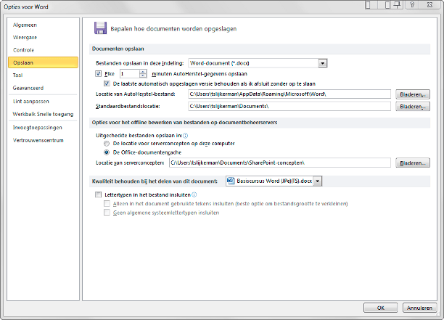Cancel the dialog with Annuleren
The width and height of the screenshot is (444, 320).
[419, 308]
